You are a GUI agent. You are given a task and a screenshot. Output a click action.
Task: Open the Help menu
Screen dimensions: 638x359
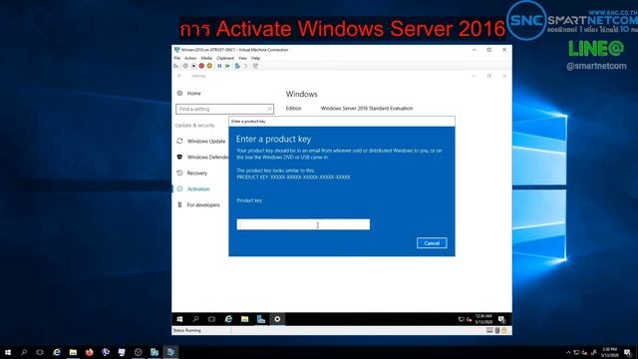[255, 58]
